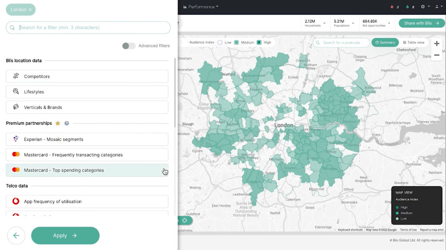Viewport: 446px width, 250px height.
Task: Toggle the High audience index checkbox
Action: 259,42
